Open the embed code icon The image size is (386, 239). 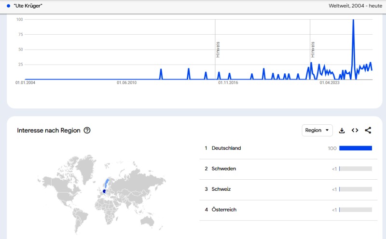click(x=355, y=130)
